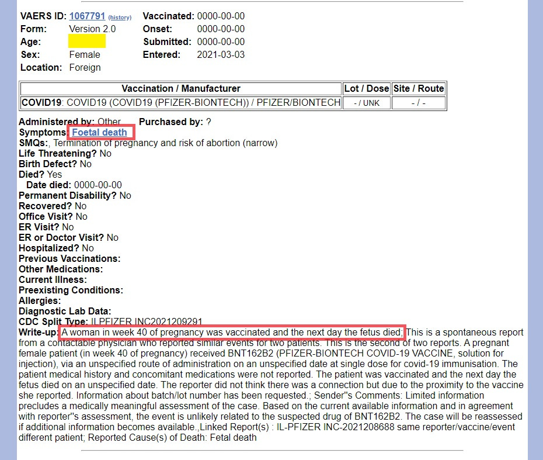Image resolution: width=543 pixels, height=460 pixels.
Task: Open VAERS ID 1067791 link
Action: coord(87,16)
